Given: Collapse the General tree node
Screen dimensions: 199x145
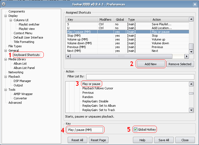Looking at the screenshot, I should pyautogui.click(x=6, y=51).
